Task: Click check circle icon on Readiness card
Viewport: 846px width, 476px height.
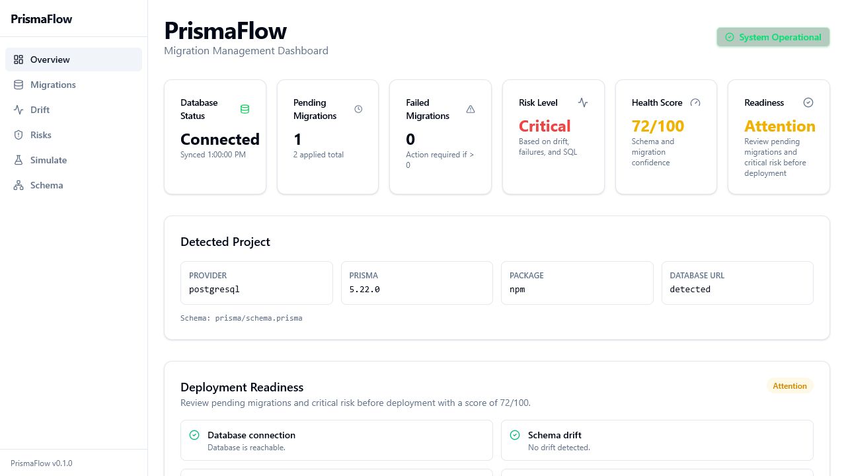Action: click(x=808, y=102)
